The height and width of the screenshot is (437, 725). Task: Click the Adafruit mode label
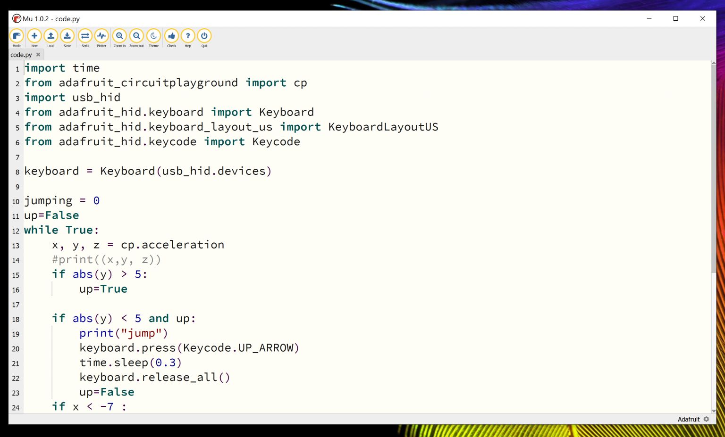688,419
